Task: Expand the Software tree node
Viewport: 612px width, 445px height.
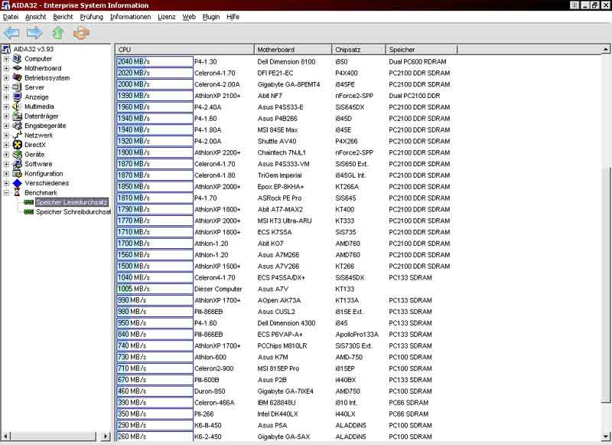Action: [6, 164]
